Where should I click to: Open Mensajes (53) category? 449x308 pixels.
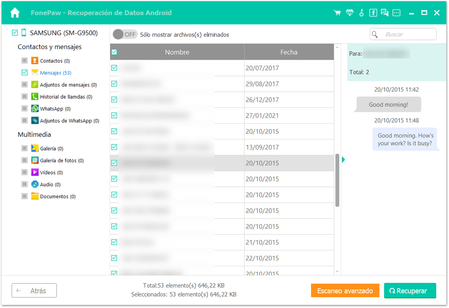point(56,73)
